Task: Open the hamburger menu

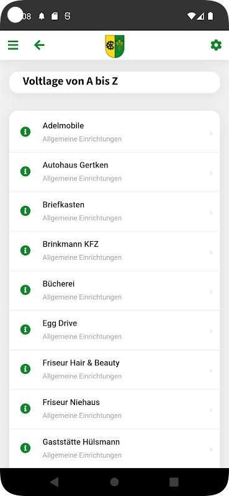Action: [13, 45]
